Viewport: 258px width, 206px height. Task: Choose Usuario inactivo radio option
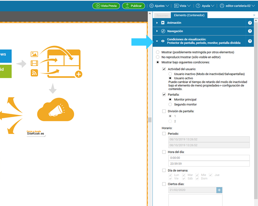tap(170, 74)
